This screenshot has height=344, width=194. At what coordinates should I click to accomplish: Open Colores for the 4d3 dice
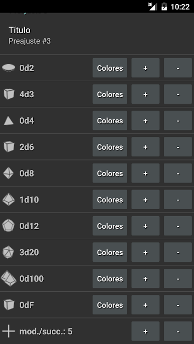(110, 94)
